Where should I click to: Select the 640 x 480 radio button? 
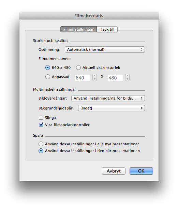point(48,68)
